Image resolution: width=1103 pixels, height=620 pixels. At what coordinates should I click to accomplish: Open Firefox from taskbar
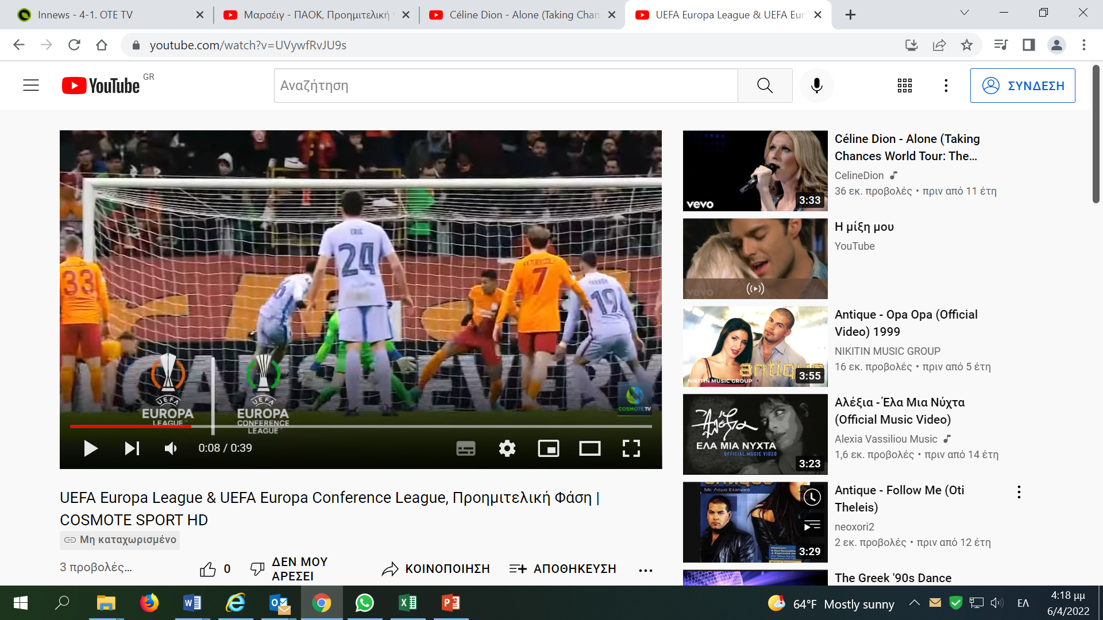point(149,603)
